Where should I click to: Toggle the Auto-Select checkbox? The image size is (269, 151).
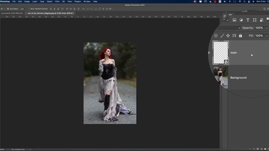pos(8,9)
